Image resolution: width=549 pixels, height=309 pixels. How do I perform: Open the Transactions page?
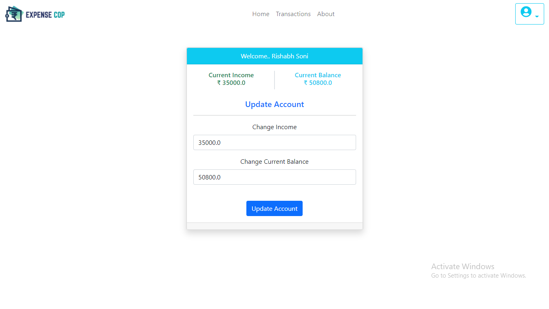[x=293, y=14]
